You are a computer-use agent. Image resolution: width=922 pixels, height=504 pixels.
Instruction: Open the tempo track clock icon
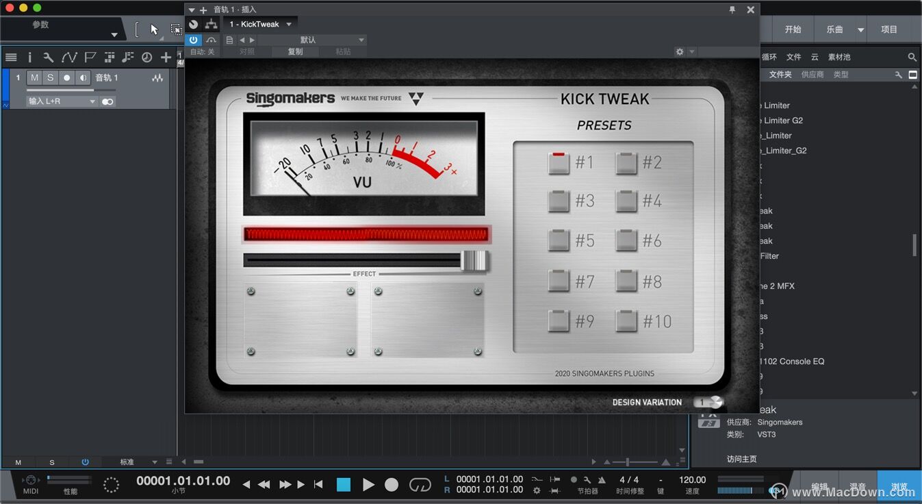tap(146, 58)
